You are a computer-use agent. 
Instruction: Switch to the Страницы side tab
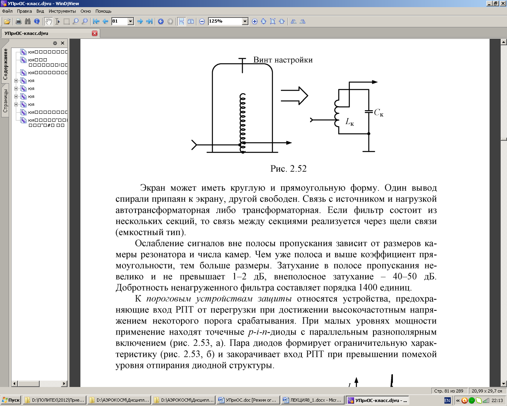[6, 101]
